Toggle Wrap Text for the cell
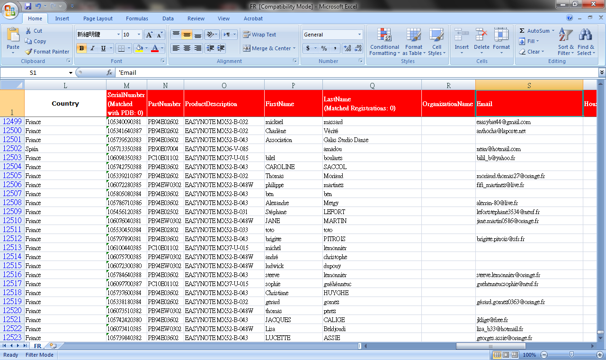Viewport: 606px width, 360px height. coord(259,35)
